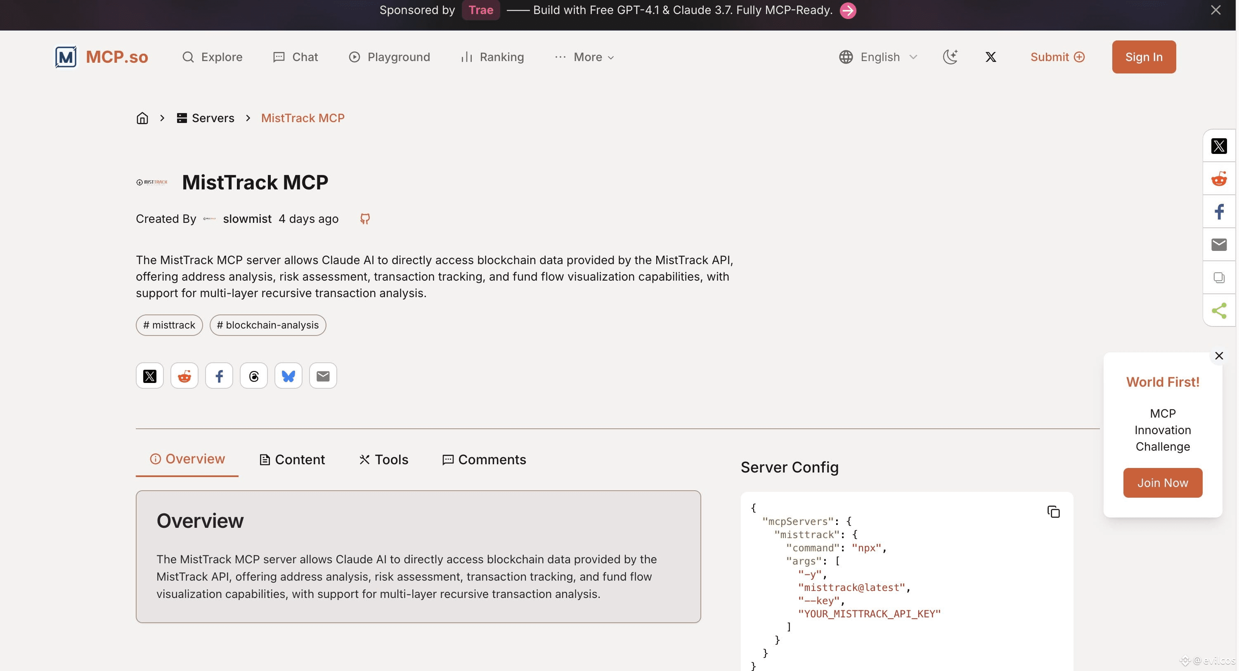Click the slowmist avatar image

pyautogui.click(x=209, y=219)
